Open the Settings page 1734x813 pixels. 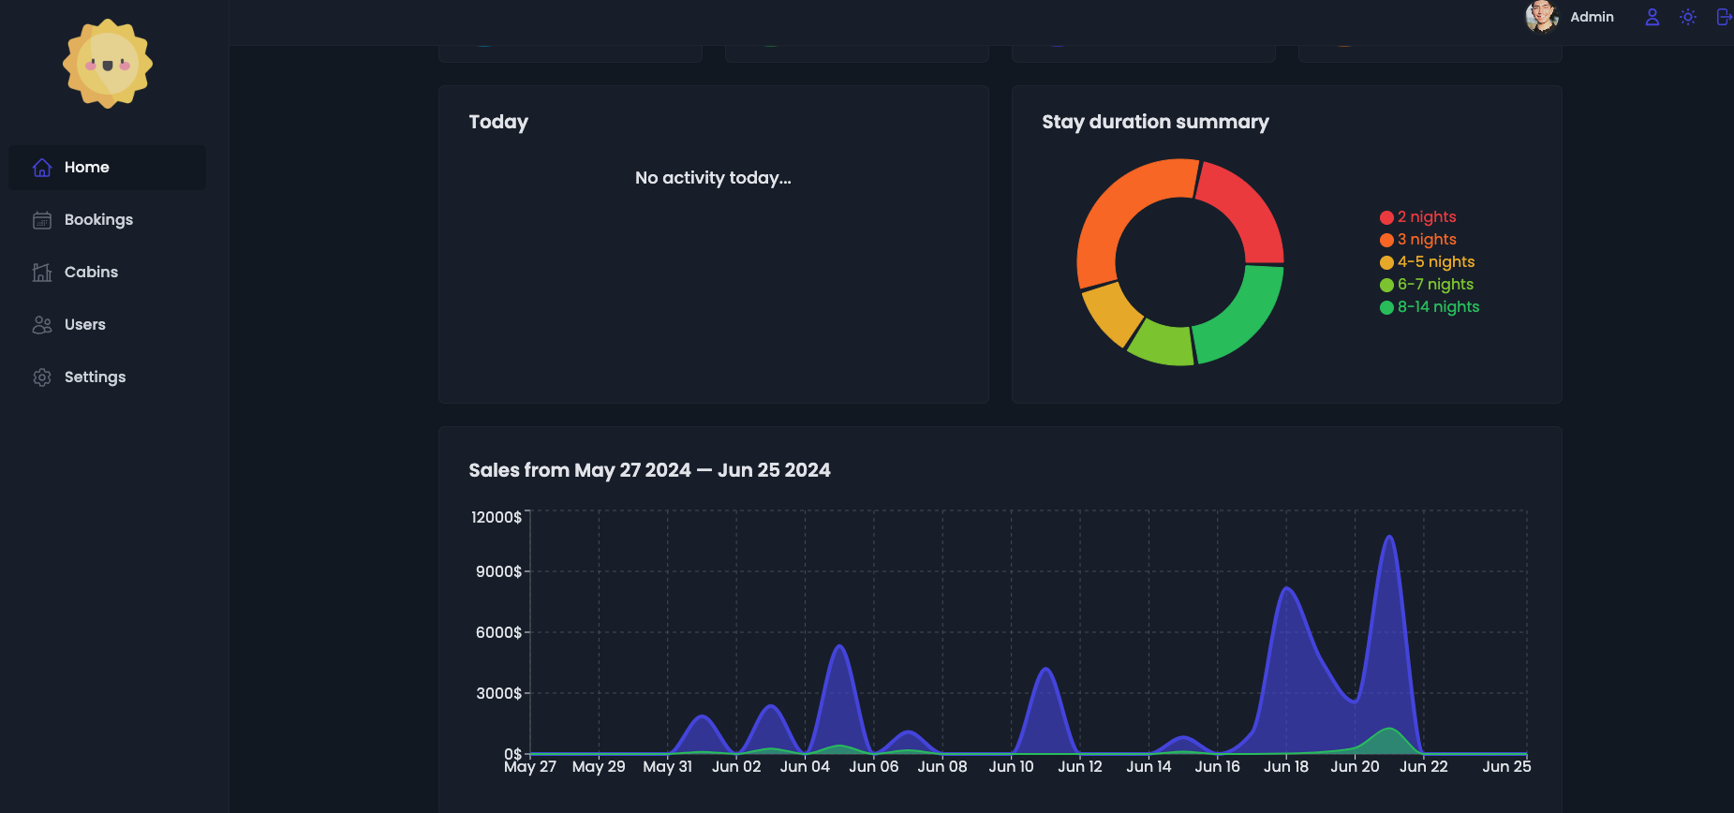coord(95,377)
